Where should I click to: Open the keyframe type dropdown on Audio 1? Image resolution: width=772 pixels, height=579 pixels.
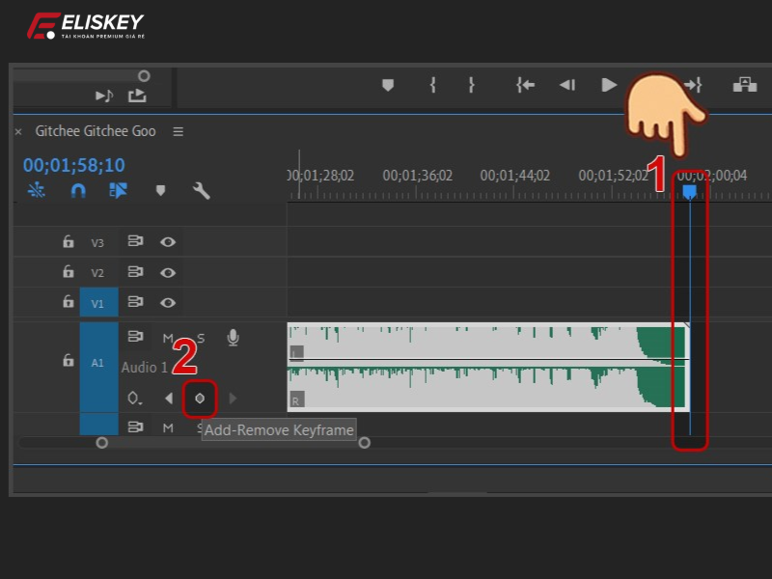133,397
